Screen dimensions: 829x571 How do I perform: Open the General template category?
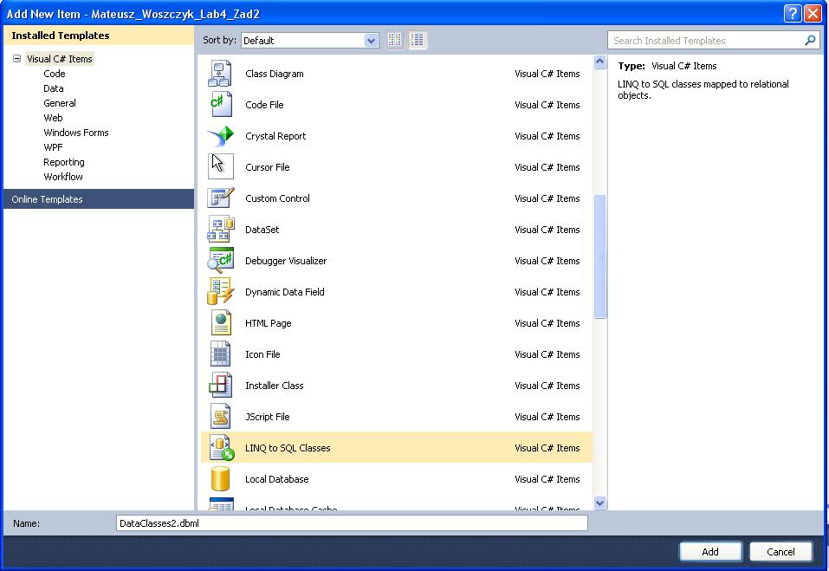tap(60, 103)
